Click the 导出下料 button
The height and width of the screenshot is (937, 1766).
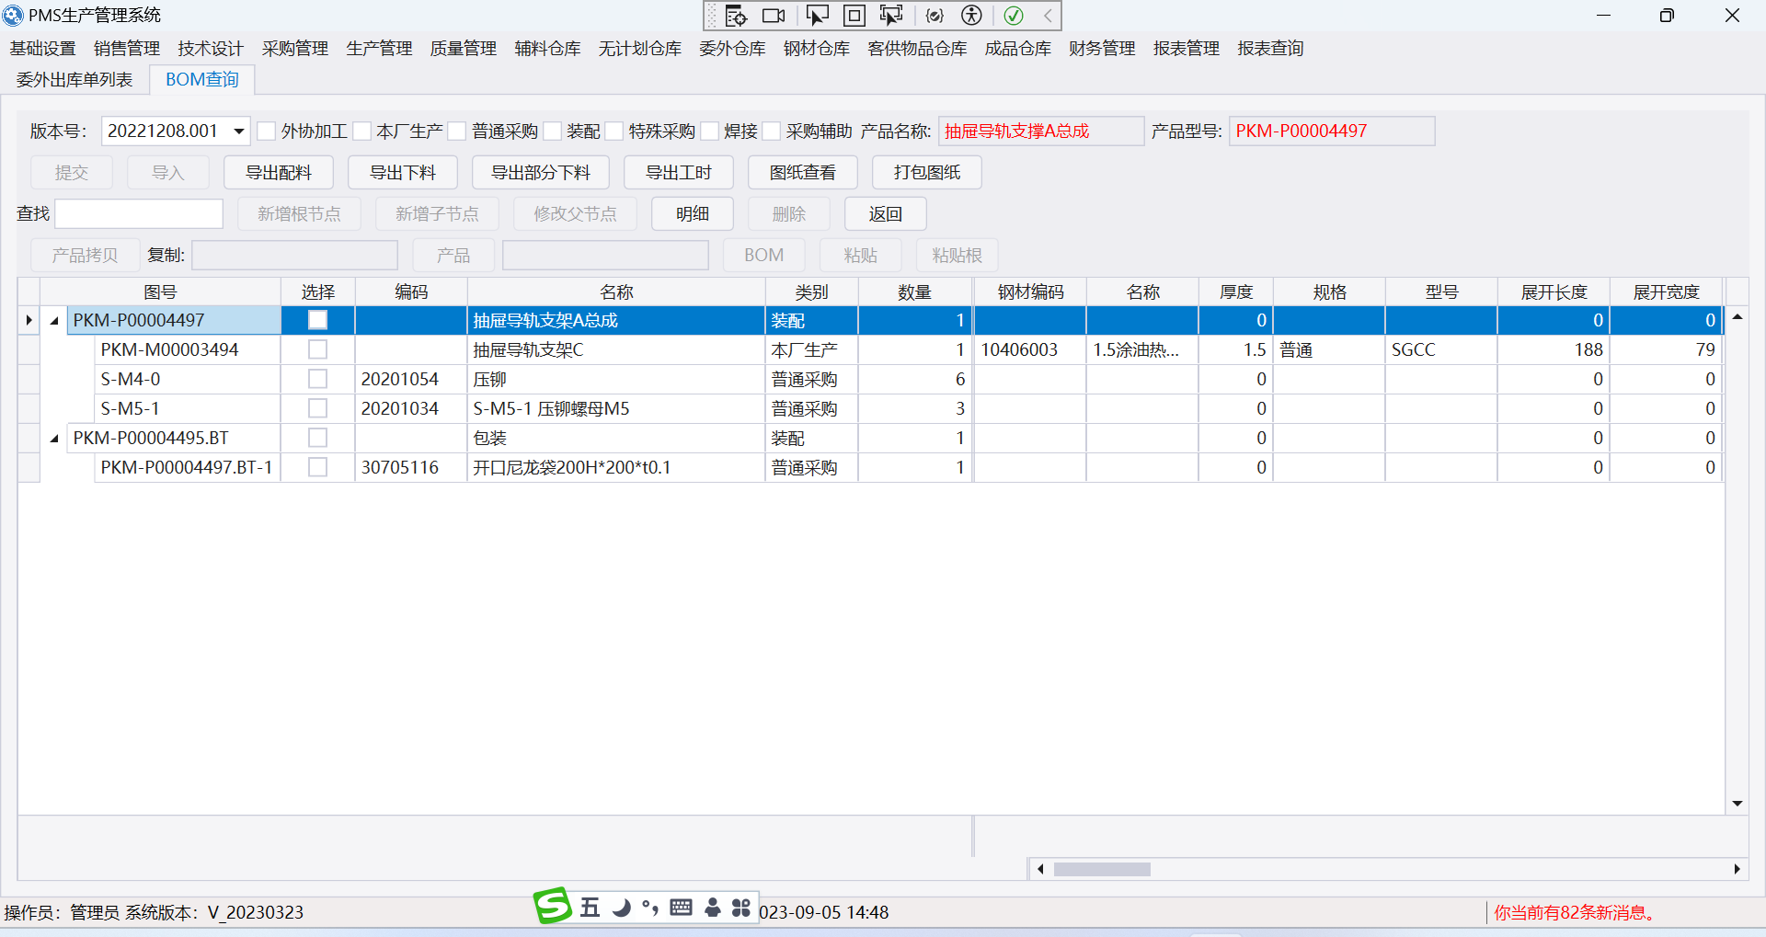click(x=403, y=173)
